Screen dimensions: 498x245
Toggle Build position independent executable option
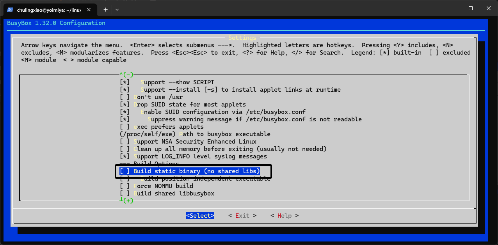[195, 179]
